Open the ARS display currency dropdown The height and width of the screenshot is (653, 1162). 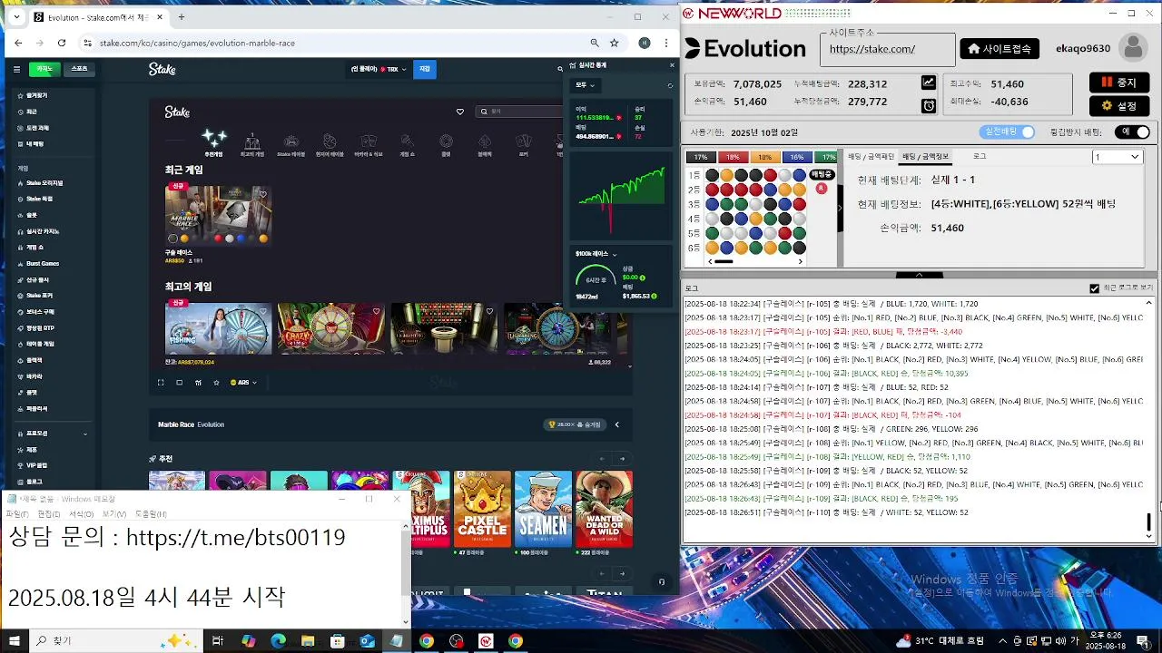(243, 383)
